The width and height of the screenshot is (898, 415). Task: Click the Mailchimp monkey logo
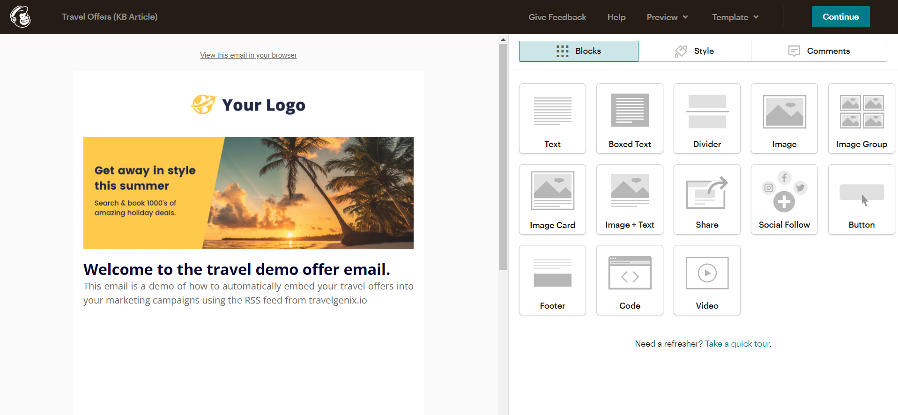point(20,17)
